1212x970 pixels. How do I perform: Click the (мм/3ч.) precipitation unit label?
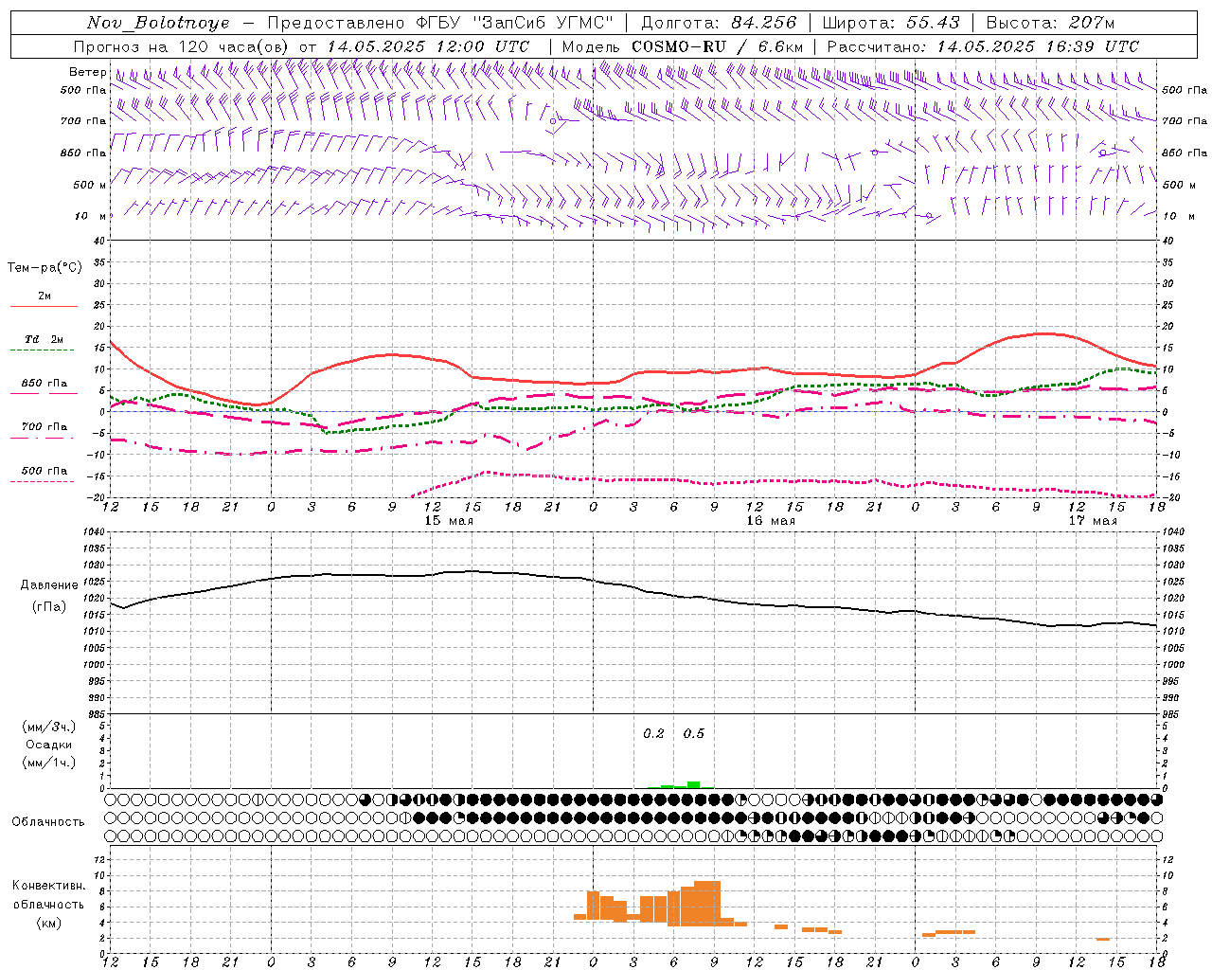click(49, 727)
